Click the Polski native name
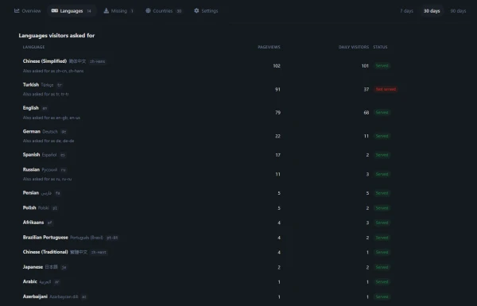This screenshot has width=477, height=306. (43, 208)
